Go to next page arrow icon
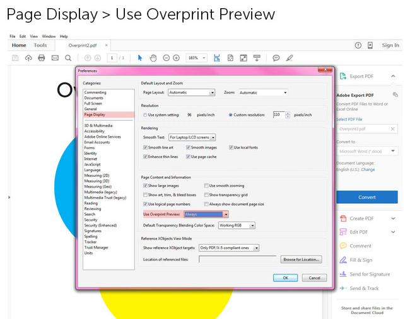 click(98, 58)
